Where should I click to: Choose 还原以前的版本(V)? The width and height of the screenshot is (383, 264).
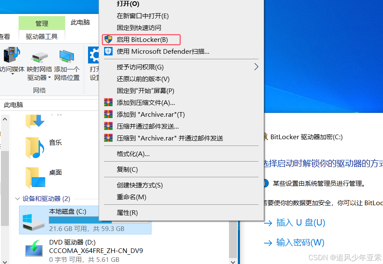[x=143, y=79]
